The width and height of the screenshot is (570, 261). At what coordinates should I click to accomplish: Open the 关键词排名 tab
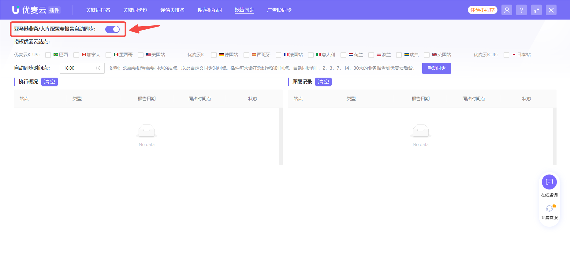point(98,10)
